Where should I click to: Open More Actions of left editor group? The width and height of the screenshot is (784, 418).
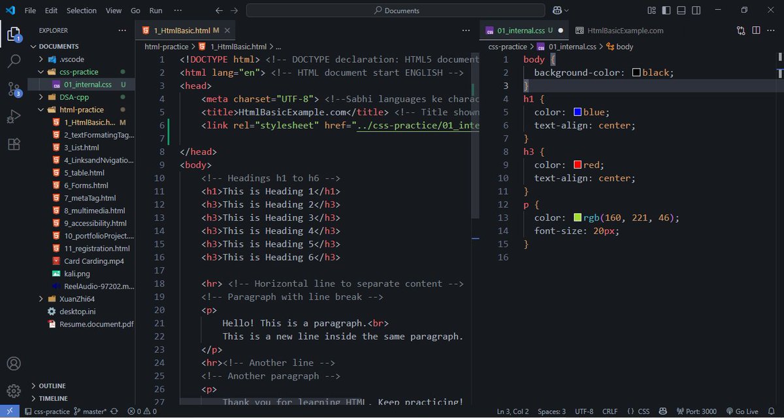click(x=466, y=30)
